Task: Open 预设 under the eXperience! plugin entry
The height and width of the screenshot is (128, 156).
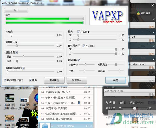Action: click(x=151, y=68)
